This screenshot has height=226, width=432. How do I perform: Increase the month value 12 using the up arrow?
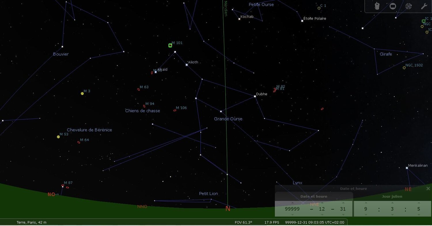coord(322,203)
